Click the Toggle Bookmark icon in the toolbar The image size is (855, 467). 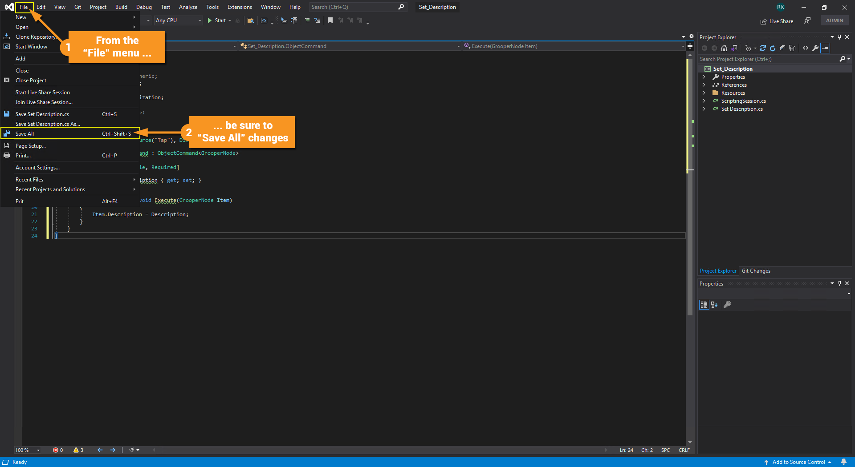pos(330,20)
